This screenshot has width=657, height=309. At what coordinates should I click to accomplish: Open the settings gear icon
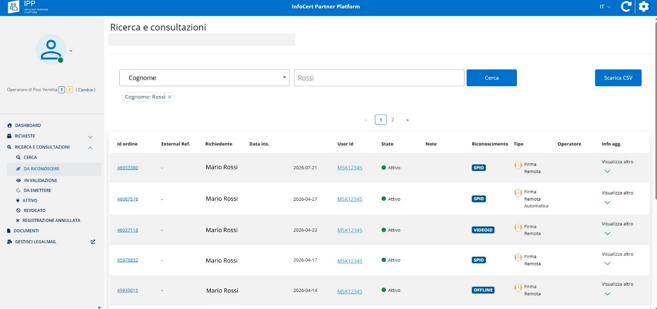[643, 7]
